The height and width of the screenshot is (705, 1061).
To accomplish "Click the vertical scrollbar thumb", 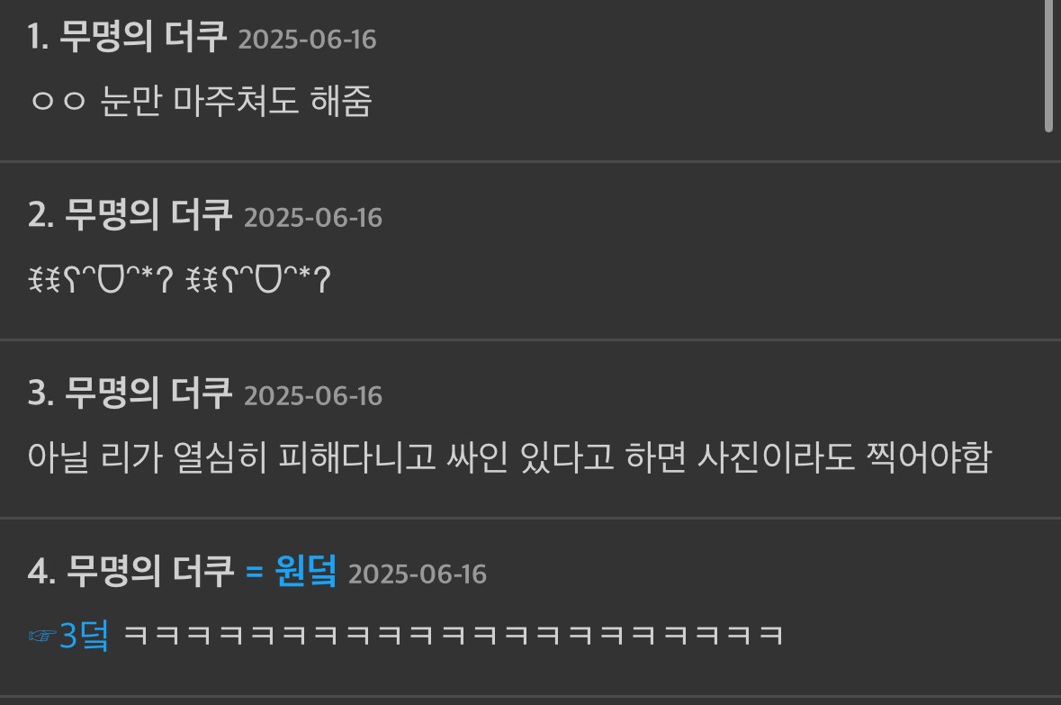I will pos(1048,66).
